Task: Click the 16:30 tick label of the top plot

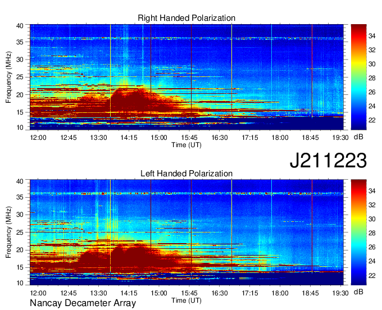Action: 220,138
